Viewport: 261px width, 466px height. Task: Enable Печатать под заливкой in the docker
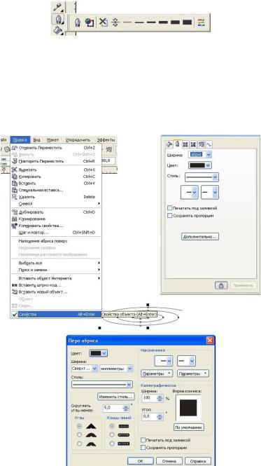(x=170, y=208)
